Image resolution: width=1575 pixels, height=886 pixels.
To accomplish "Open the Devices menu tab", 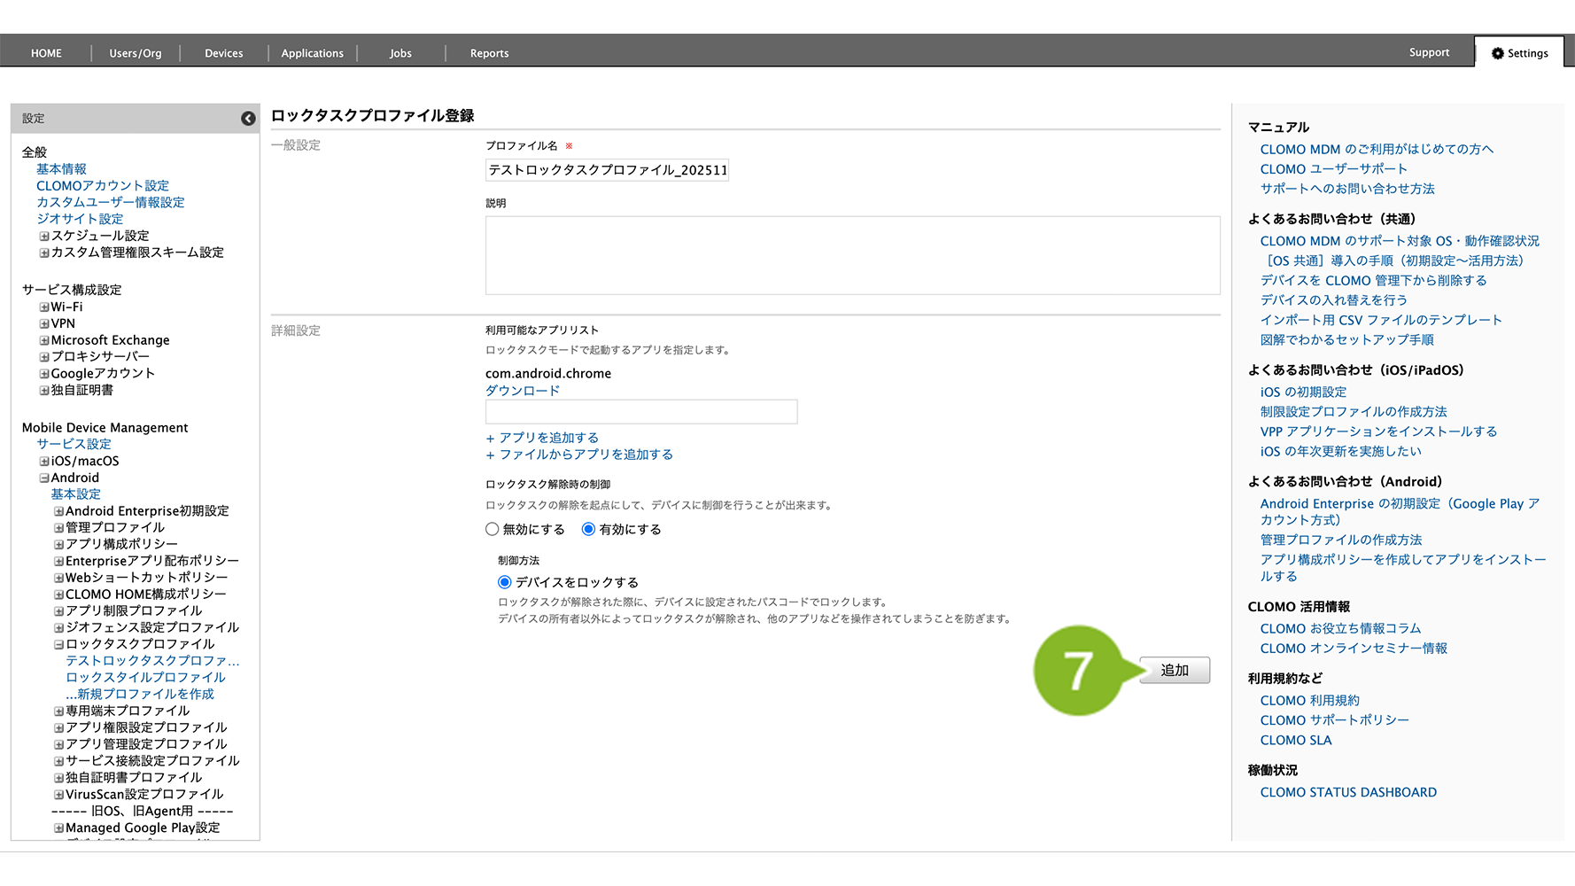I will tap(223, 53).
